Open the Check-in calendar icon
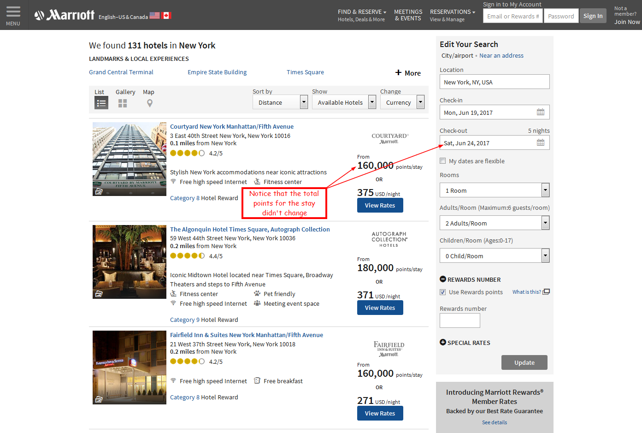The width and height of the screenshot is (642, 433). (x=541, y=112)
